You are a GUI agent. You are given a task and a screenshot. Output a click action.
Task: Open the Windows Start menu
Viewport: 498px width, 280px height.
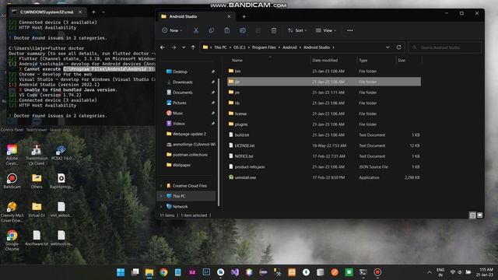(x=121, y=272)
